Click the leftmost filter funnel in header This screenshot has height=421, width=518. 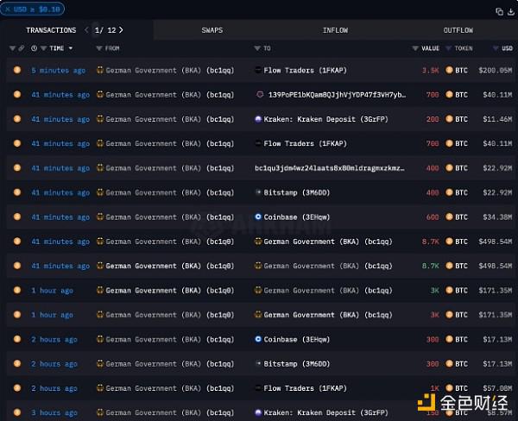[x=12, y=48]
